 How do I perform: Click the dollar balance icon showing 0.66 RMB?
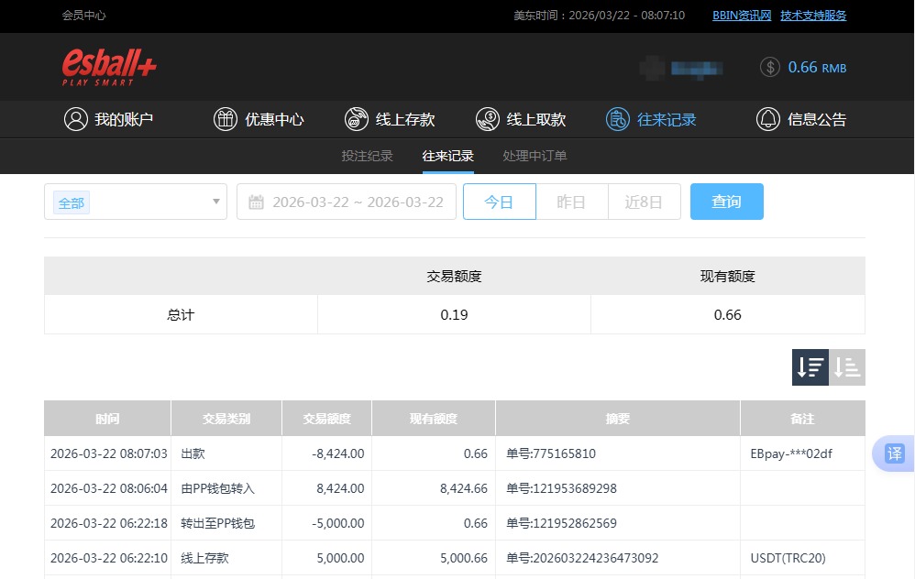pos(769,67)
